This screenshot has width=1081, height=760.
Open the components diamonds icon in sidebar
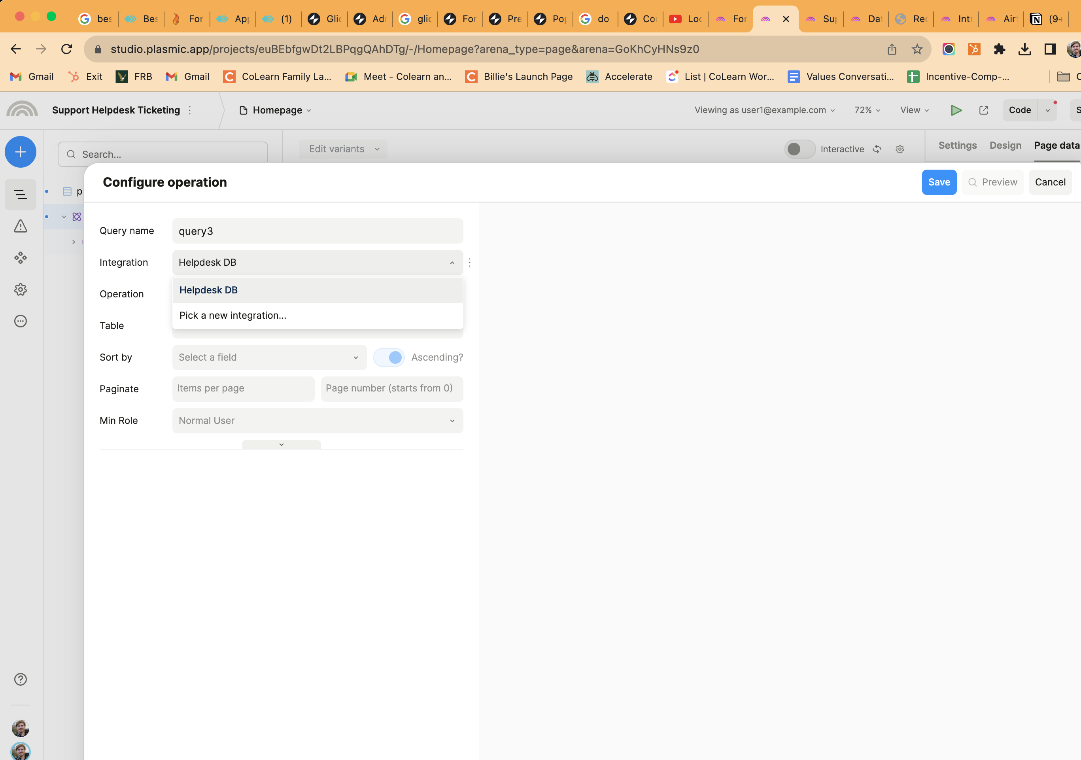(x=20, y=257)
